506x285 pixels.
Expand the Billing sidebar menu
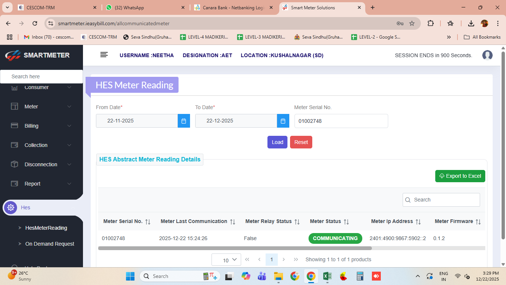(41, 126)
